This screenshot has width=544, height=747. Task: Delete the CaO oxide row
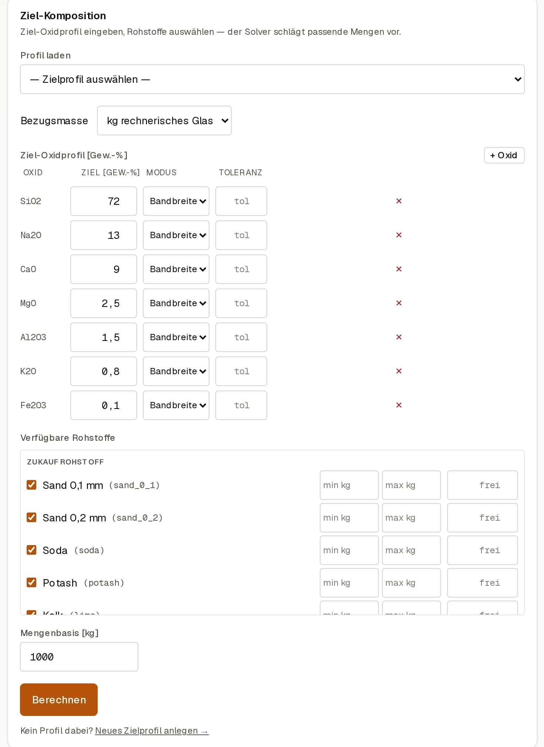tap(399, 269)
